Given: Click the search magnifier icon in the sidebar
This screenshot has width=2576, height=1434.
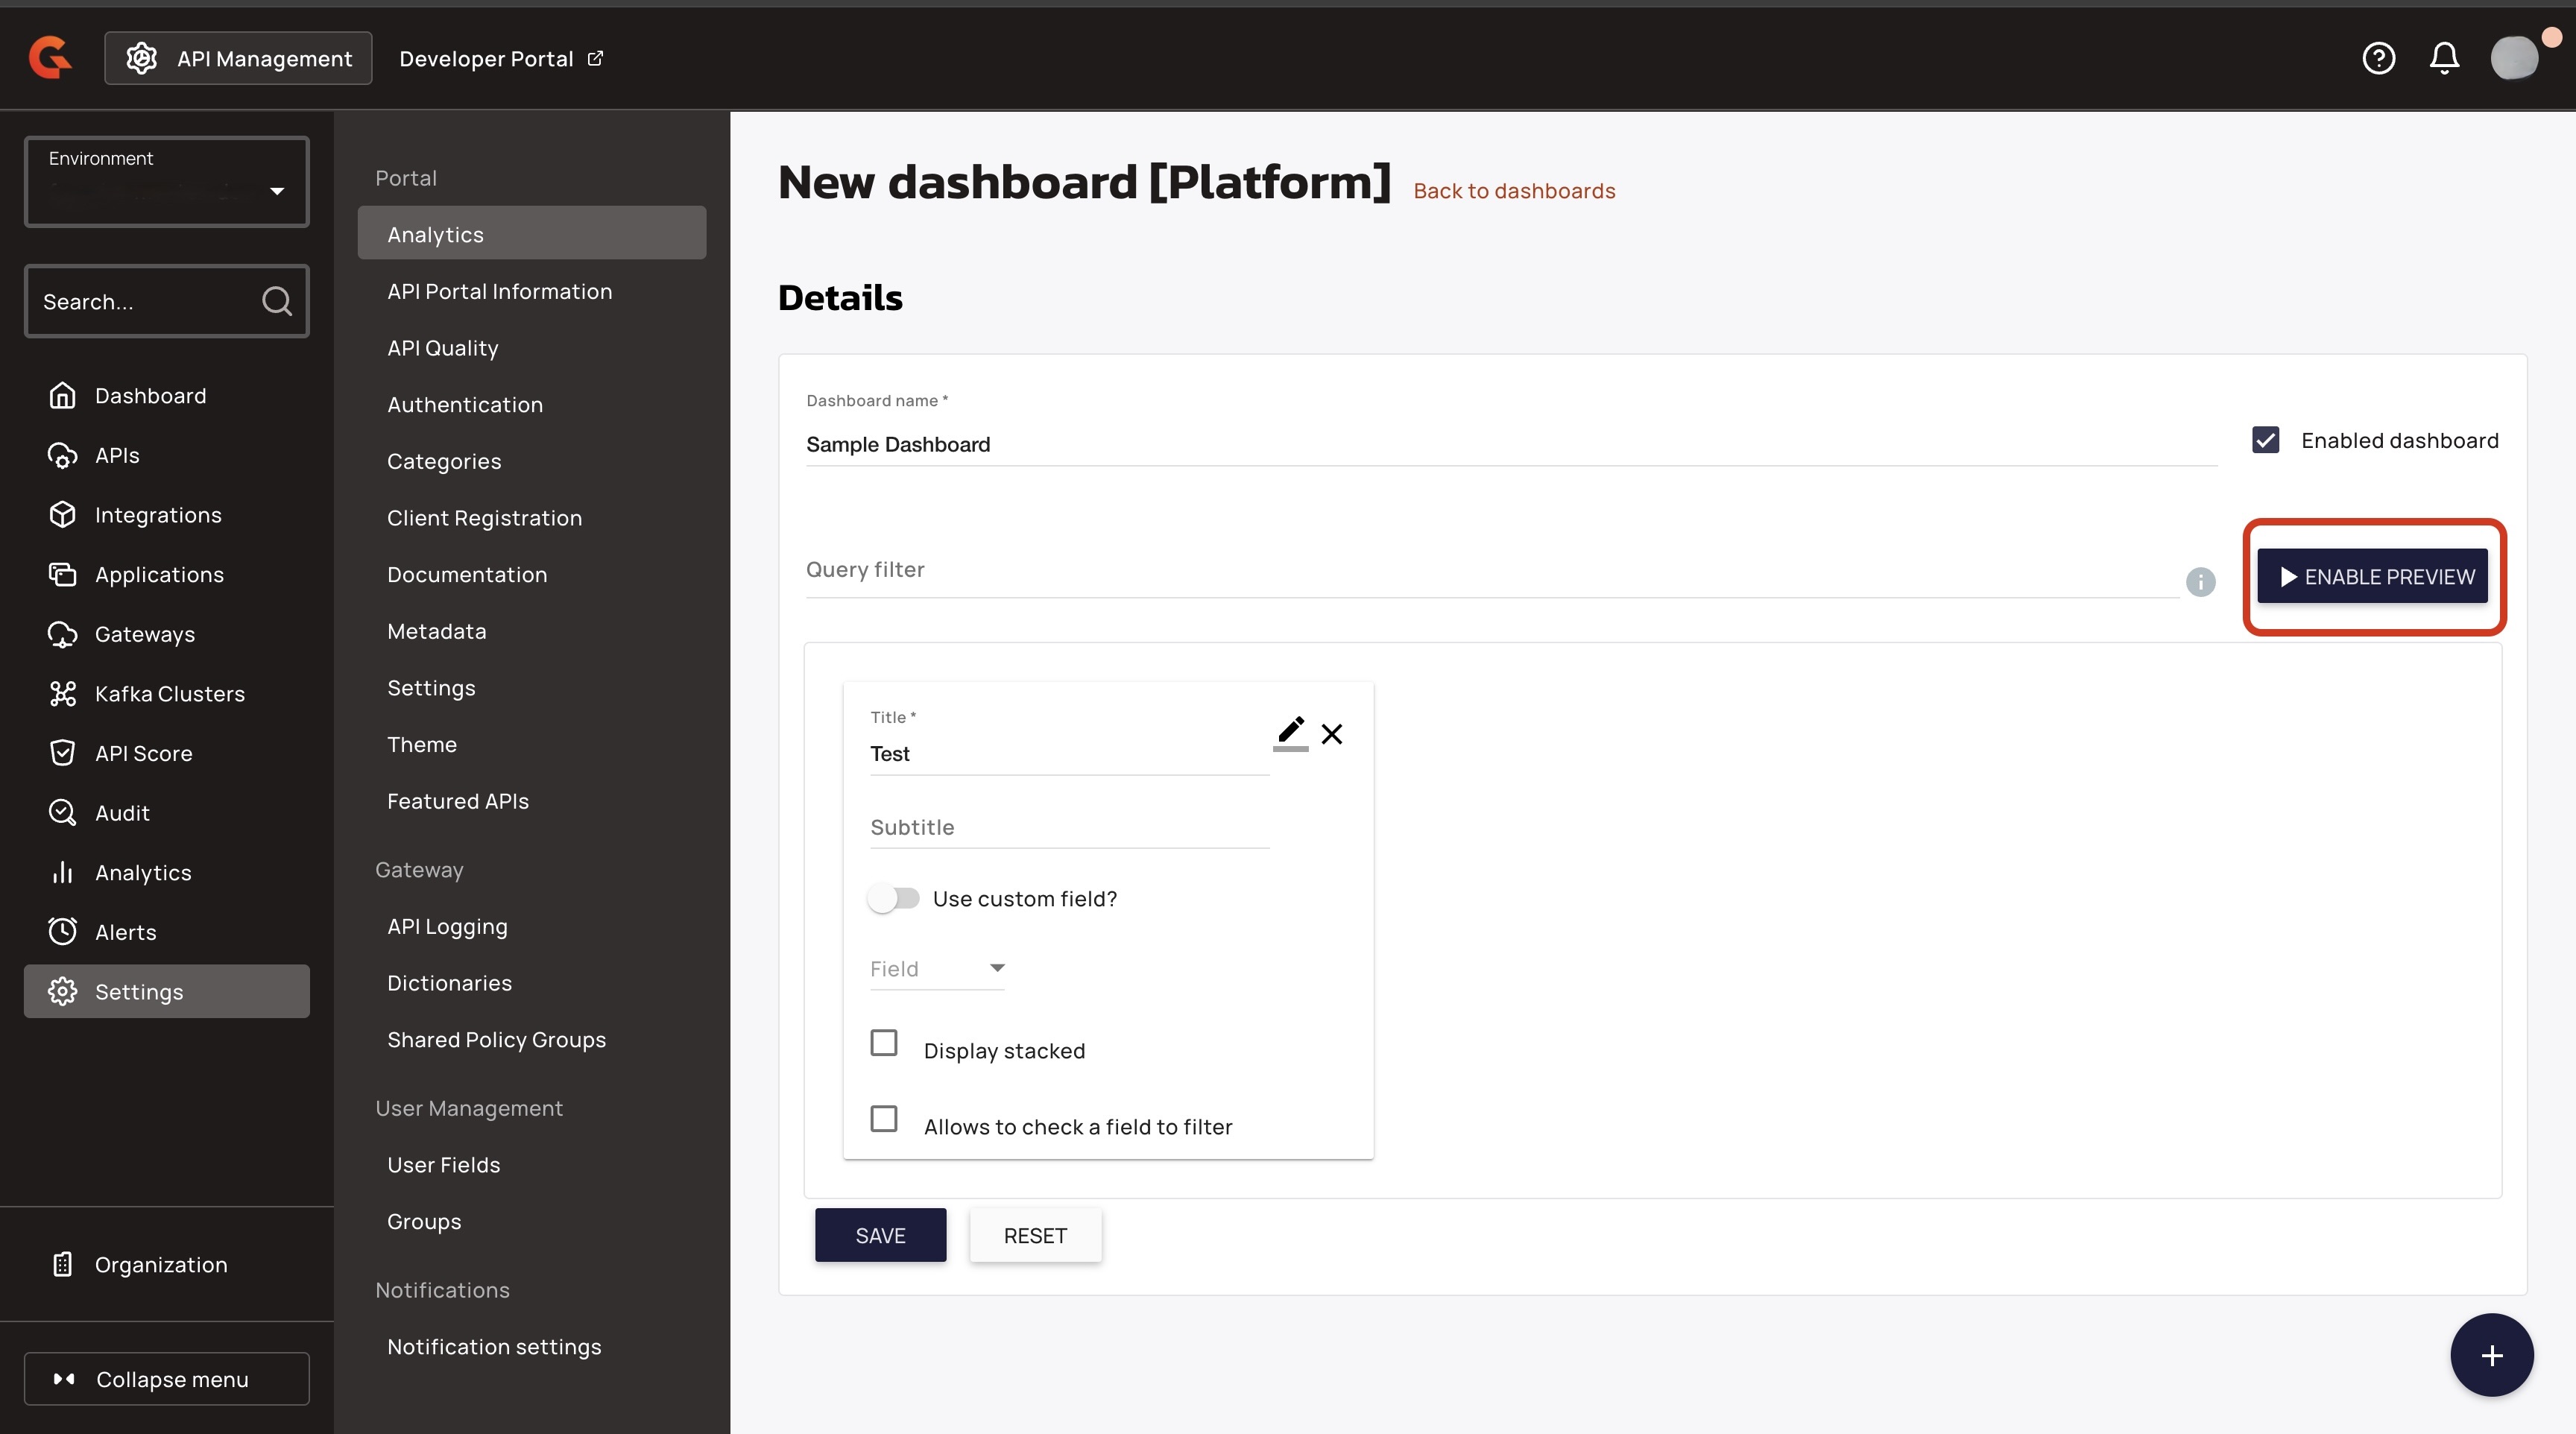Looking at the screenshot, I should pos(277,301).
